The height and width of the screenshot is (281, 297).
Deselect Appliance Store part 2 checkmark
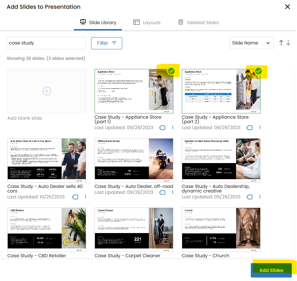[258, 71]
